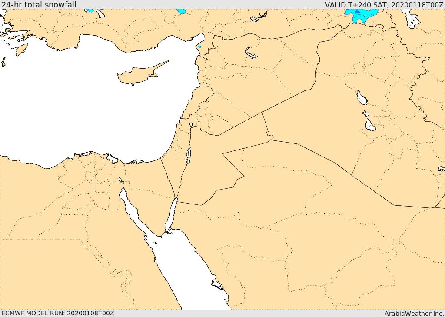Click the Gulf of Aqaba water inlet
The height and width of the screenshot is (317, 445).
[x=171, y=215]
